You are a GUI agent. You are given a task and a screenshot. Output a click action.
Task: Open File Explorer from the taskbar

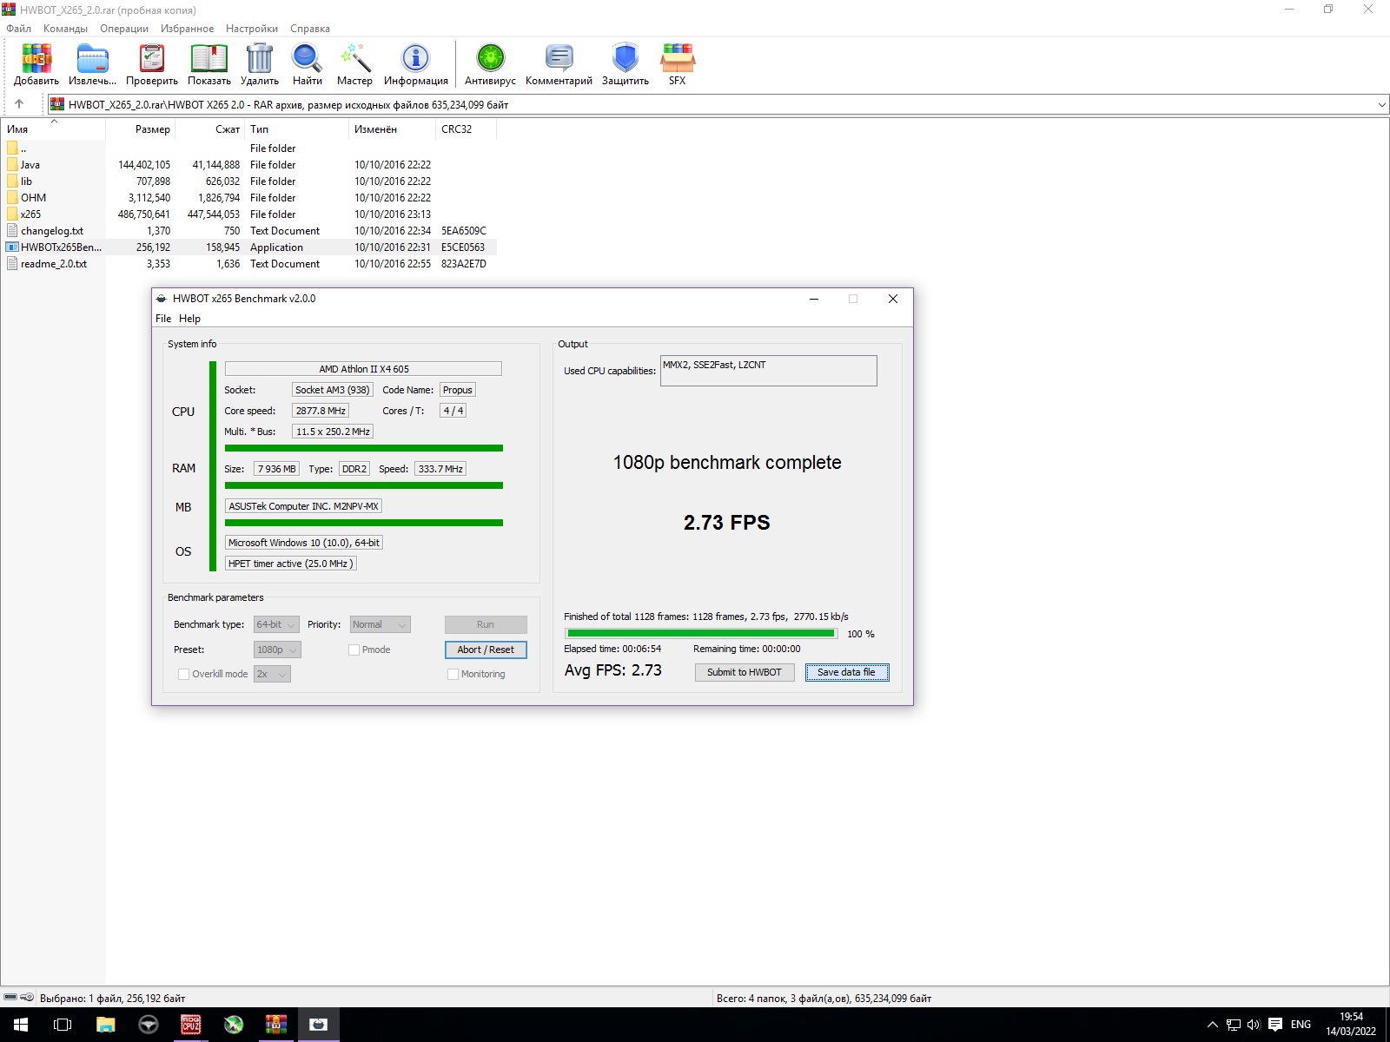105,1025
